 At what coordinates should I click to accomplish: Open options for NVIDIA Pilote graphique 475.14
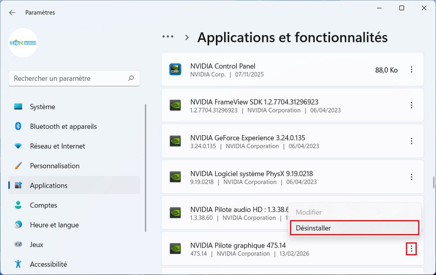click(412, 249)
